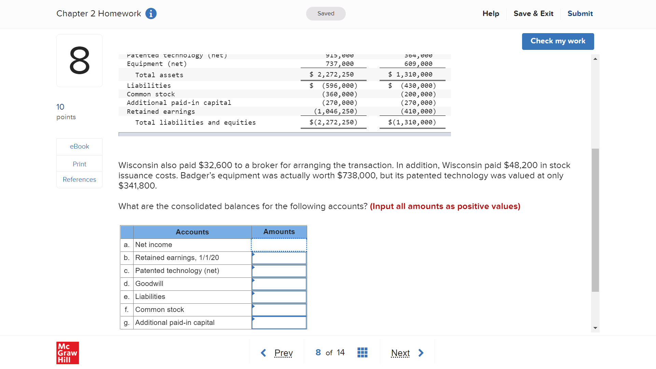Click the Saved status indicator
Image resolution: width=656 pixels, height=369 pixels.
(x=326, y=13)
